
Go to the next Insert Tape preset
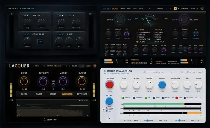(x=171, y=8)
